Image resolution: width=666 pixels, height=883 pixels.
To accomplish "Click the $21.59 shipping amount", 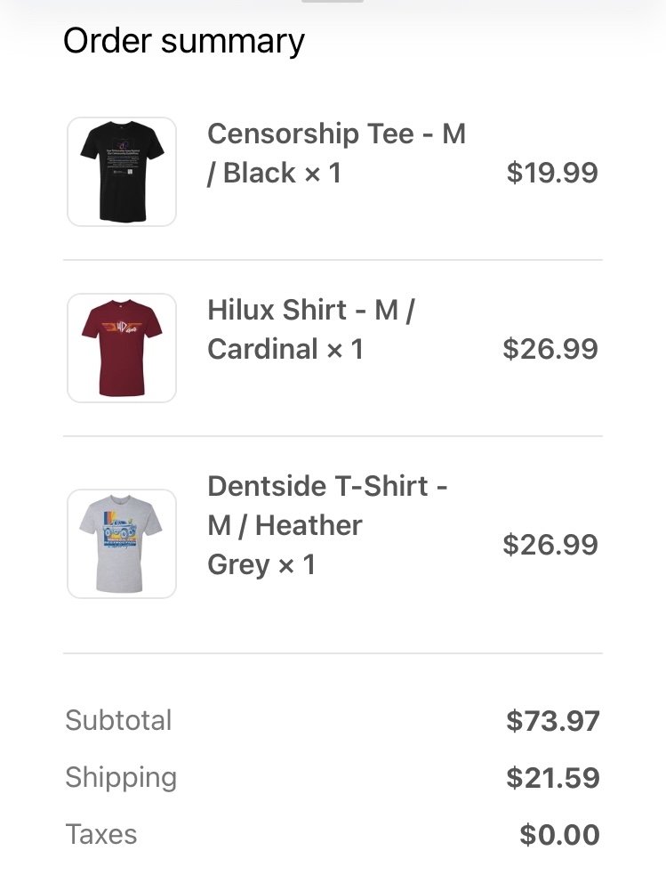I will coord(553,778).
